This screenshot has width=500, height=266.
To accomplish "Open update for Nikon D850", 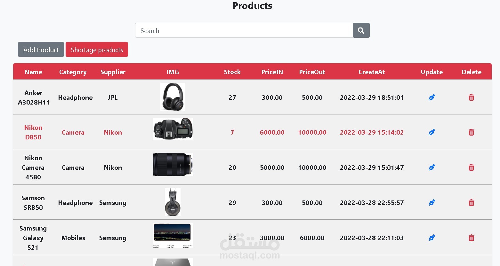I will coord(431,132).
